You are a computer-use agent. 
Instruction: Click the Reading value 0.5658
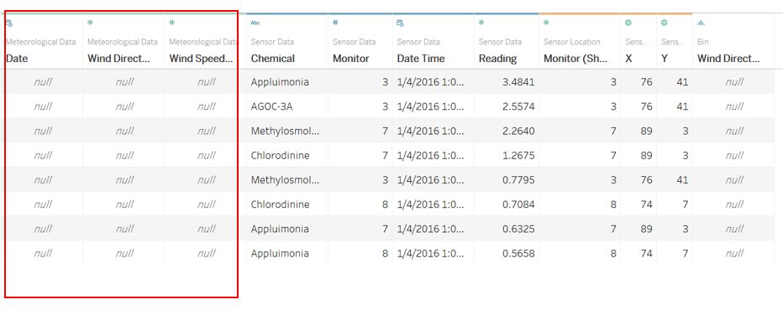pos(518,253)
